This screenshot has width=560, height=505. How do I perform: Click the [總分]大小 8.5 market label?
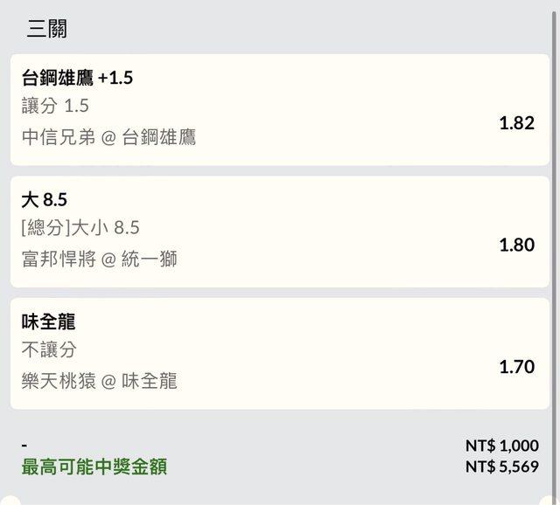[x=80, y=228]
